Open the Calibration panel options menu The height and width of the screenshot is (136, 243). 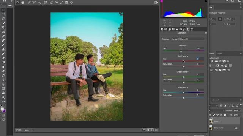(x=206, y=33)
